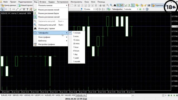Select the T text label tool
Screen dimensions: 178x100
pos(27,9)
